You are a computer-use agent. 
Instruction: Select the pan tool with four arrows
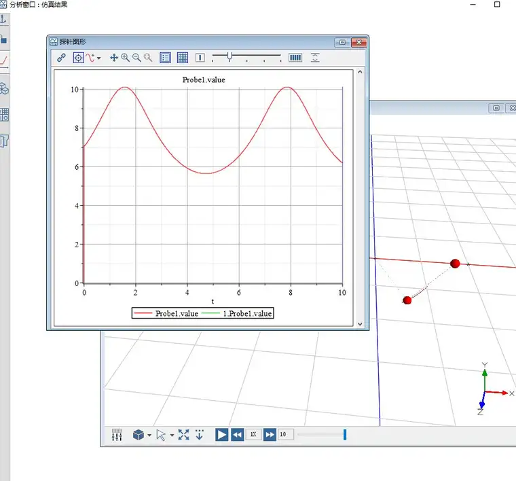point(114,58)
